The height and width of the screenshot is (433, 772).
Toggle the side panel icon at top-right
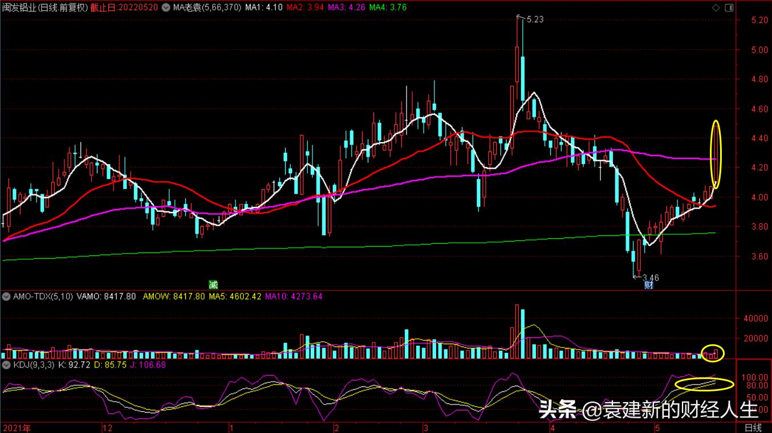point(729,7)
